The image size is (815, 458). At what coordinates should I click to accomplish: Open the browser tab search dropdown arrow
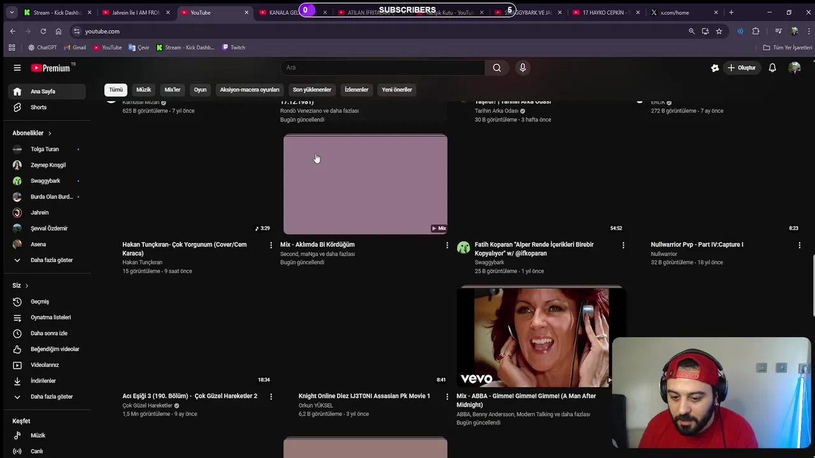click(x=11, y=12)
